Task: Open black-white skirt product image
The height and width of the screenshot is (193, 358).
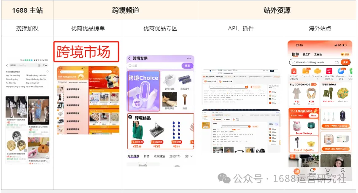Action: 16,107
